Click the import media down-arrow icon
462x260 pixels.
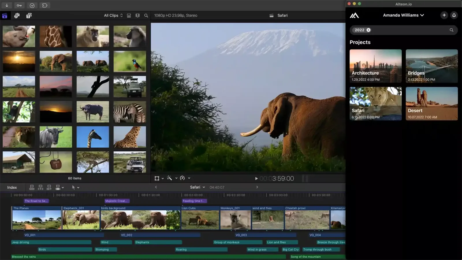coord(7,5)
